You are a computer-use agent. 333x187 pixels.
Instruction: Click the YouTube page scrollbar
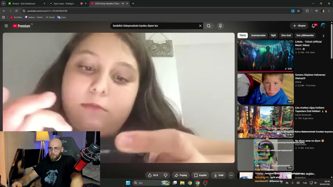tap(332, 42)
